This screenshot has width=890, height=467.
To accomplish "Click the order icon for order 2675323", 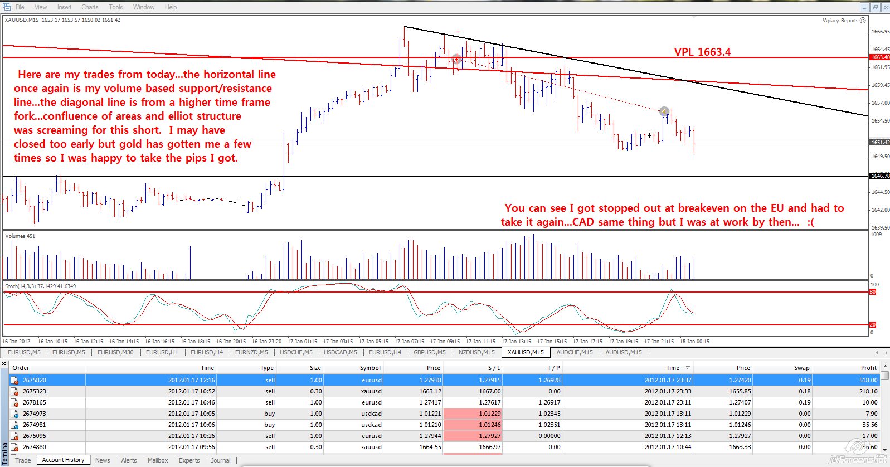I will (15, 391).
